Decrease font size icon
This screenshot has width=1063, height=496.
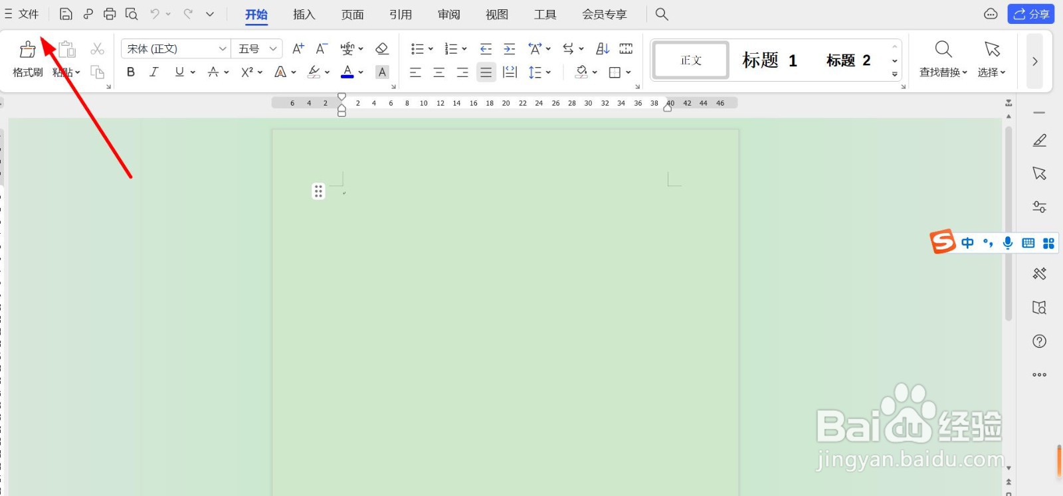click(x=322, y=48)
